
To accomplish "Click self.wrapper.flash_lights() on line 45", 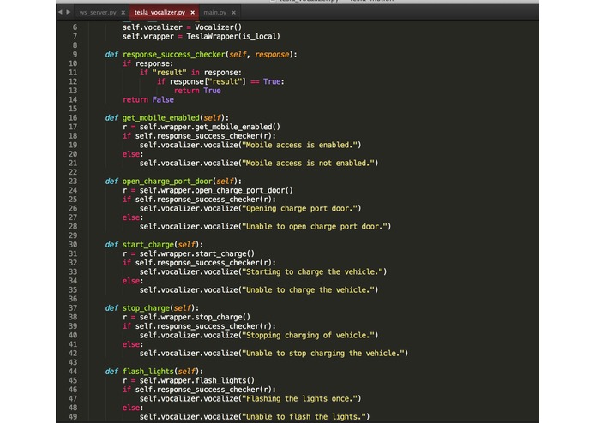I will coord(197,380).
